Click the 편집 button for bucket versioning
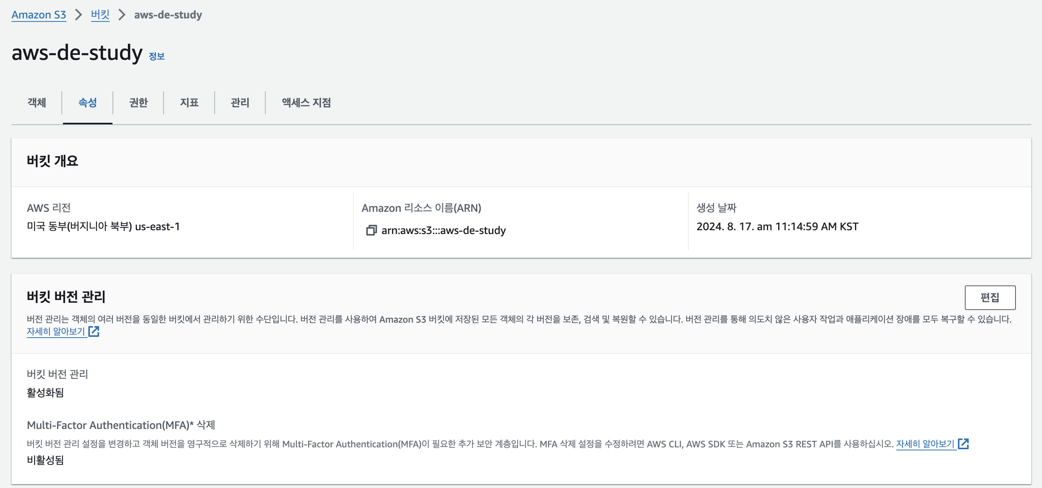The image size is (1042, 488). coord(990,298)
